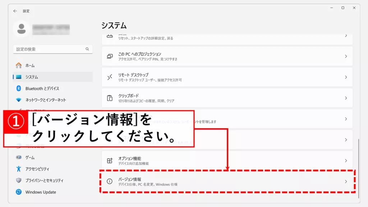Open Bluetooth とデバイス settings
The image size is (368, 207).
[x=53, y=88]
